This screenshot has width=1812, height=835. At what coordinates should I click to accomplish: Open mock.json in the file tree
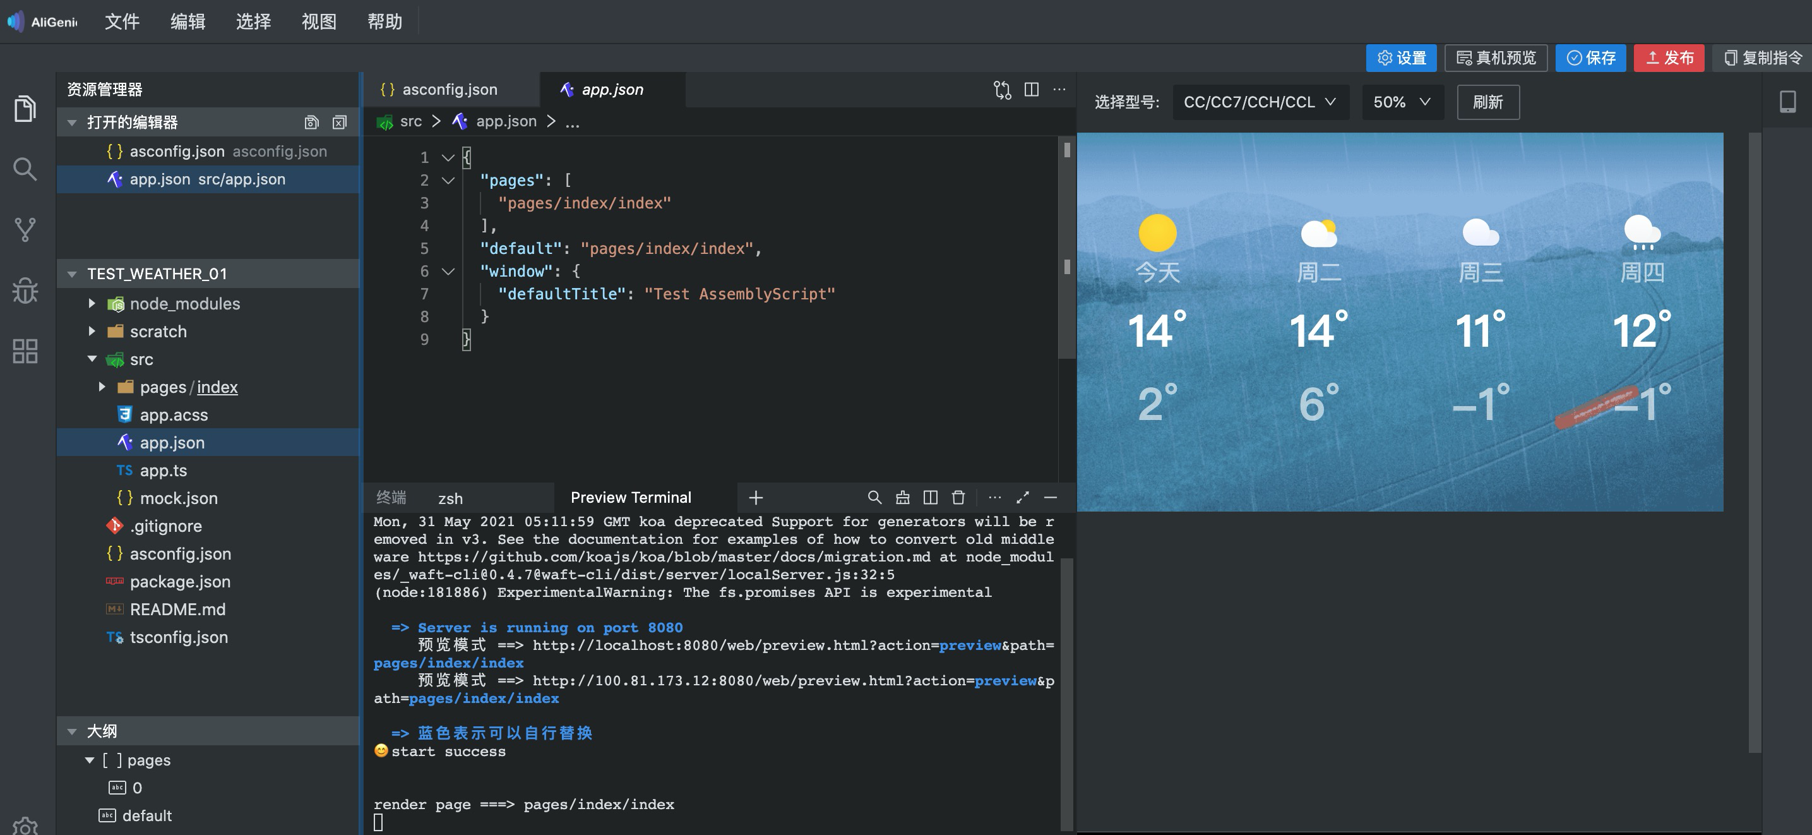pos(178,498)
